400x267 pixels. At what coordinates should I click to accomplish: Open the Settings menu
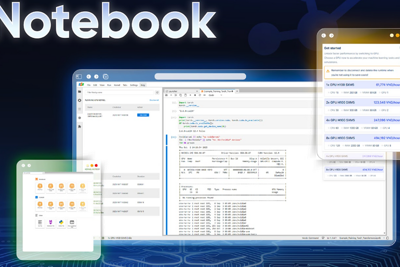point(134,85)
